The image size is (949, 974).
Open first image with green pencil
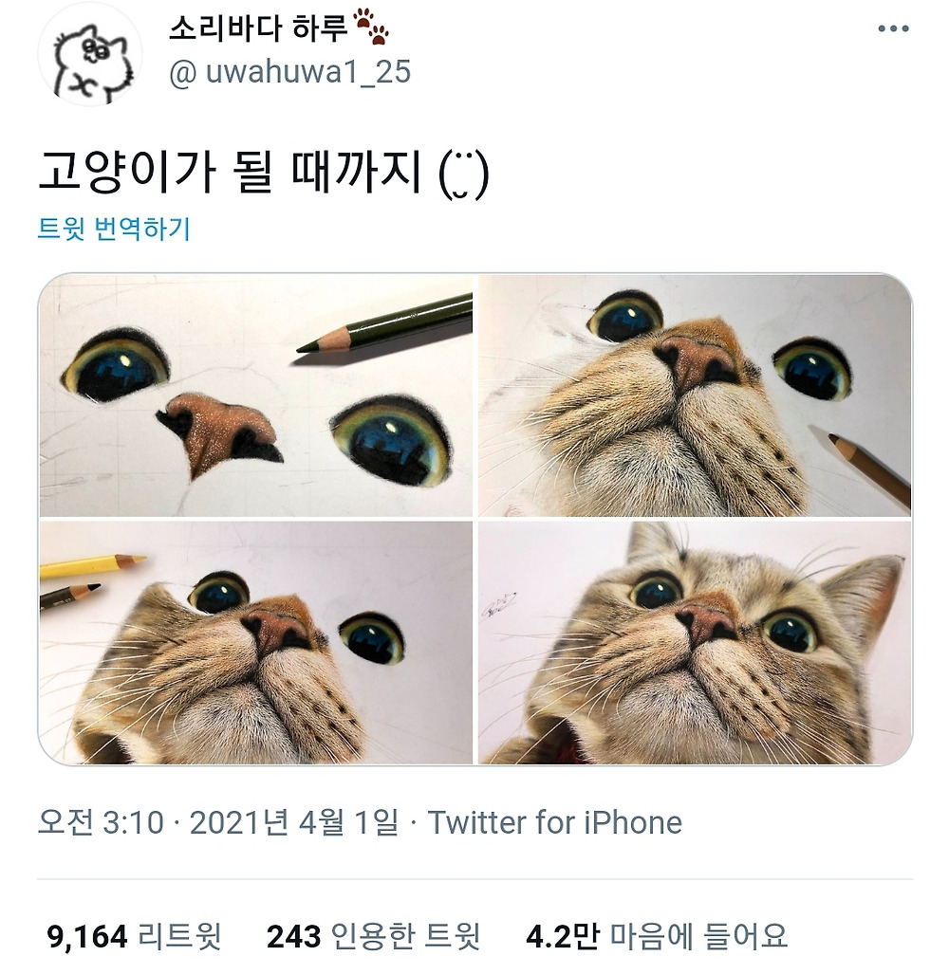click(x=255, y=395)
